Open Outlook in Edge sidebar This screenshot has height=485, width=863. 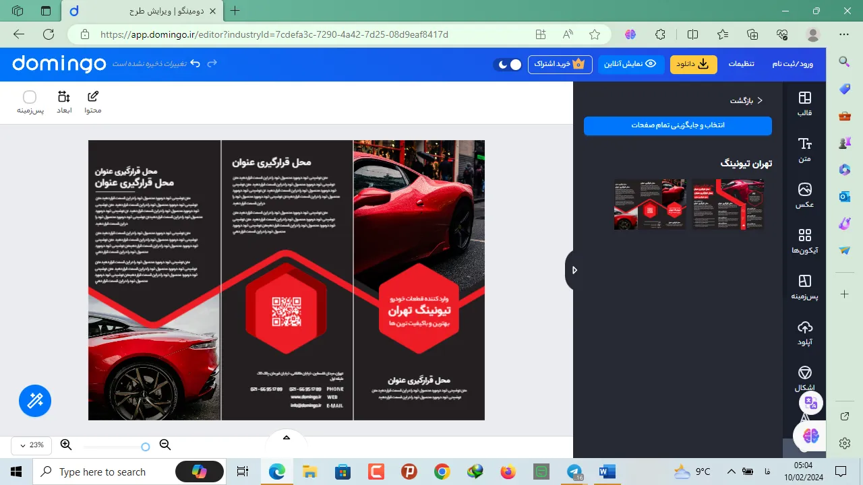pos(845,197)
